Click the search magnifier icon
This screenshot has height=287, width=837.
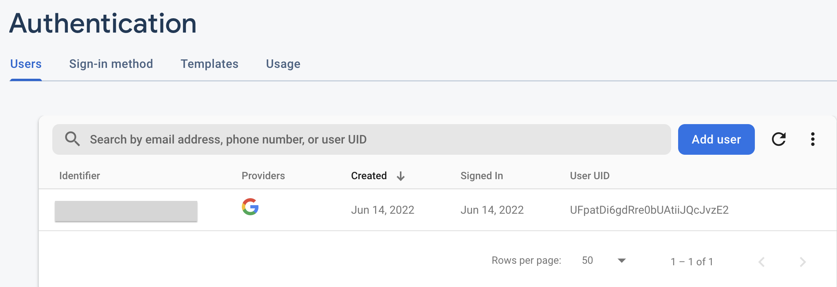coord(72,139)
